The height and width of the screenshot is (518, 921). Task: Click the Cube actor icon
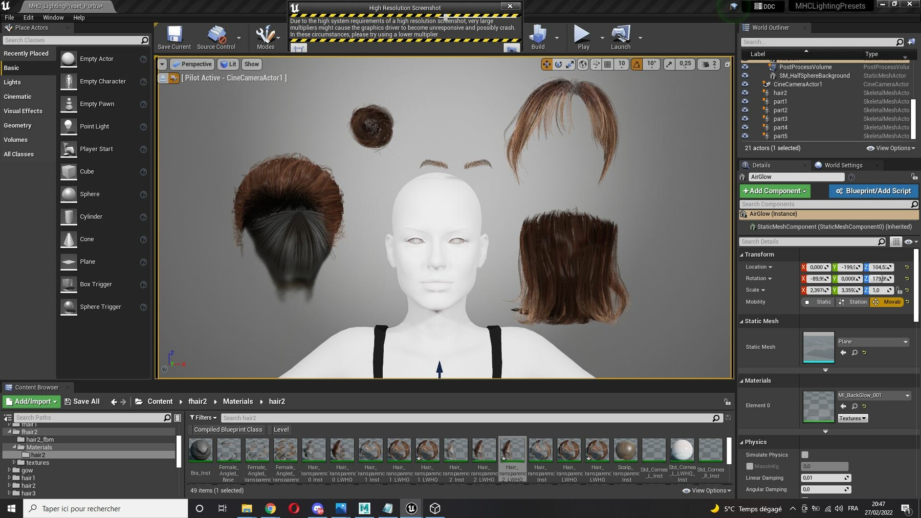69,172
